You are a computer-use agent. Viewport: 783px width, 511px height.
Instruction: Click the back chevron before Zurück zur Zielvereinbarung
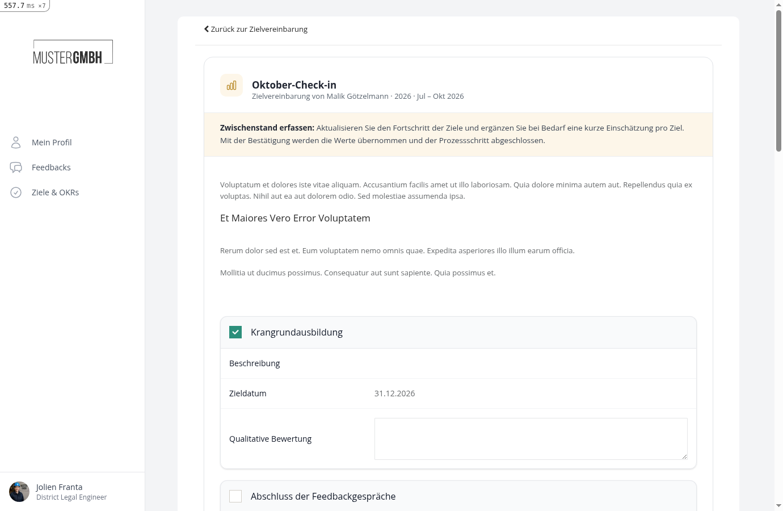[207, 29]
